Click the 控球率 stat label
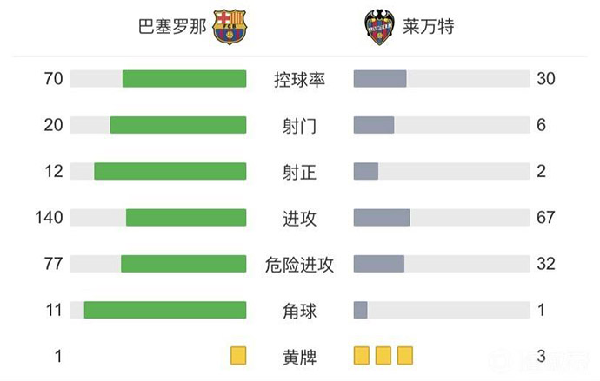Image resolution: width=600 pixels, height=381 pixels. (299, 80)
